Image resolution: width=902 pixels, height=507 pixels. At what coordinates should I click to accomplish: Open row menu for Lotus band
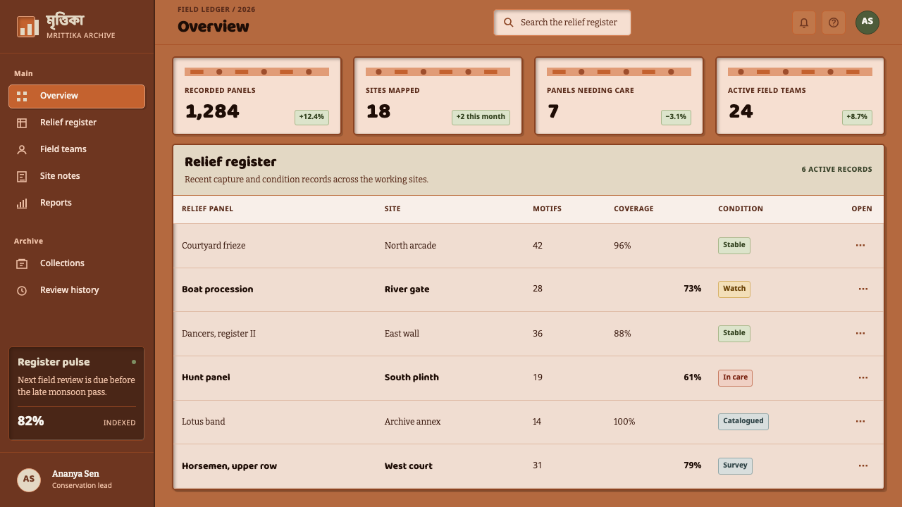[860, 422]
